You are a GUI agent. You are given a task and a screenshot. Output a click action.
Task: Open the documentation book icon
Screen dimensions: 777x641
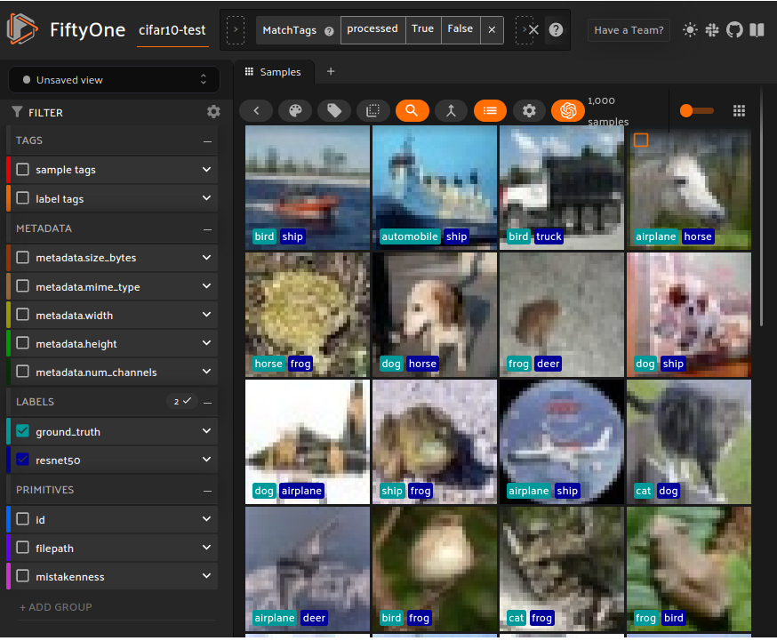pyautogui.click(x=757, y=30)
